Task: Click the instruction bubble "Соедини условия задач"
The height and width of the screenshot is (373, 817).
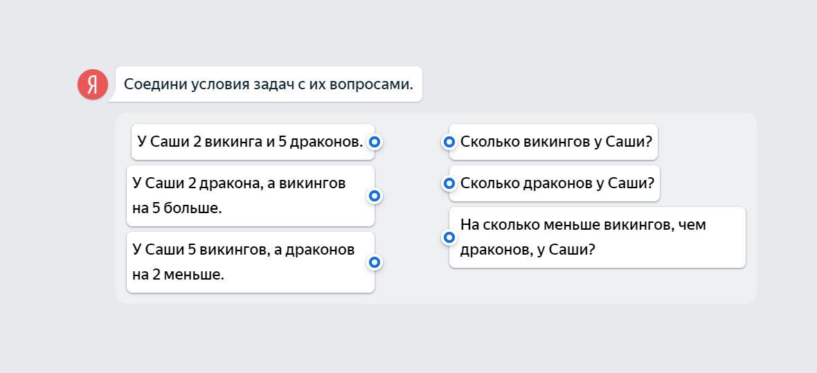Action: tap(268, 84)
